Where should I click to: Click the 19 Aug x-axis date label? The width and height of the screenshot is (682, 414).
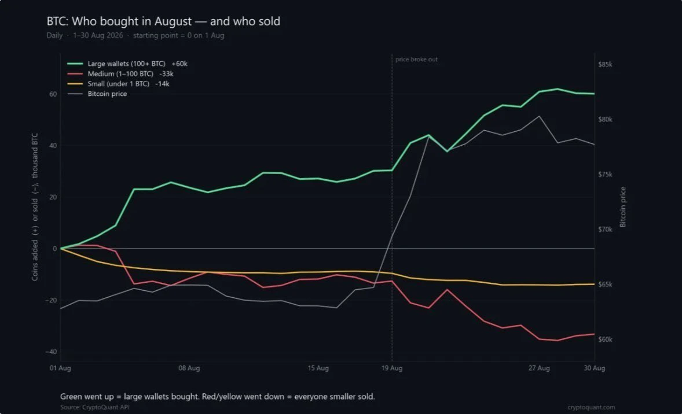(392, 368)
